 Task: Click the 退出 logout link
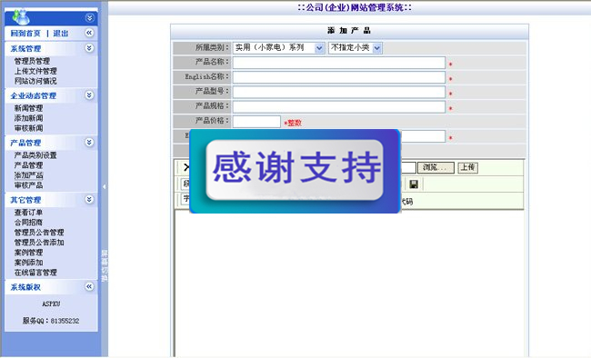tap(61, 34)
